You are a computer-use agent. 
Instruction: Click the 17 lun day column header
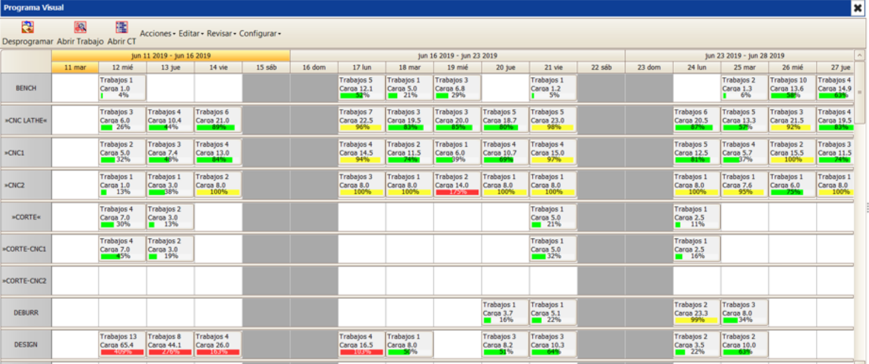coord(361,68)
